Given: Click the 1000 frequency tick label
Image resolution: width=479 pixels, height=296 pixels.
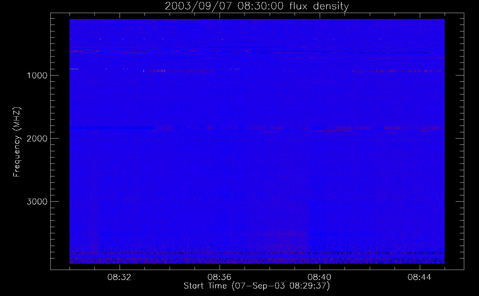Looking at the screenshot, I should pyautogui.click(x=37, y=75).
